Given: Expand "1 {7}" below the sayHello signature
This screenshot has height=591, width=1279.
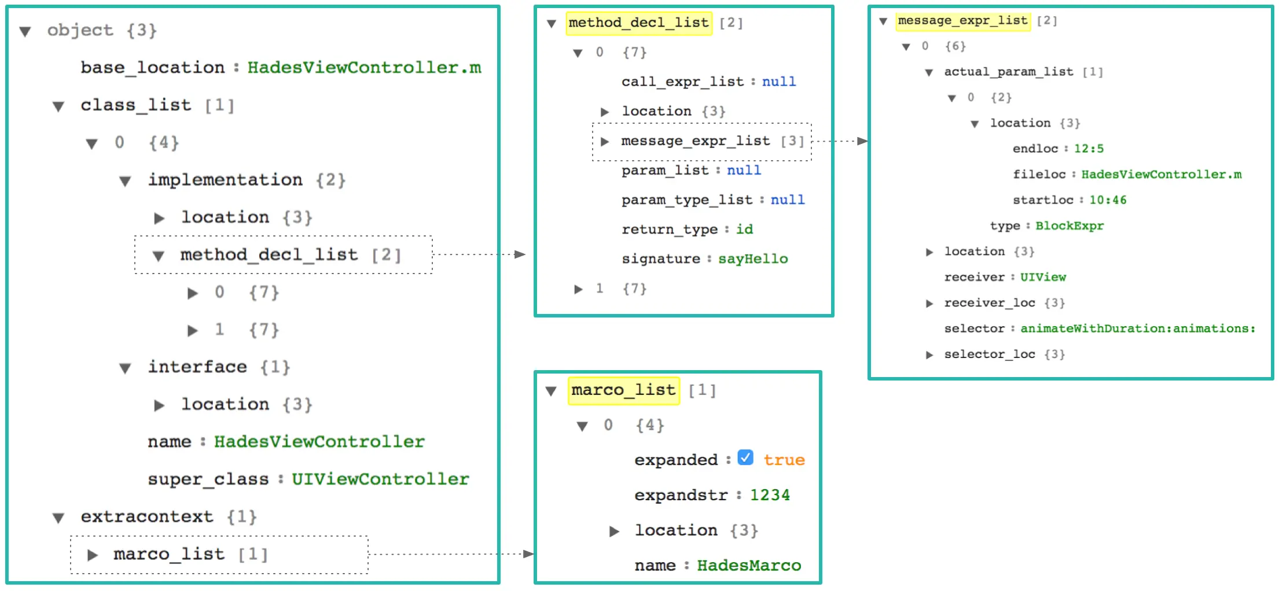Looking at the screenshot, I should (x=578, y=289).
